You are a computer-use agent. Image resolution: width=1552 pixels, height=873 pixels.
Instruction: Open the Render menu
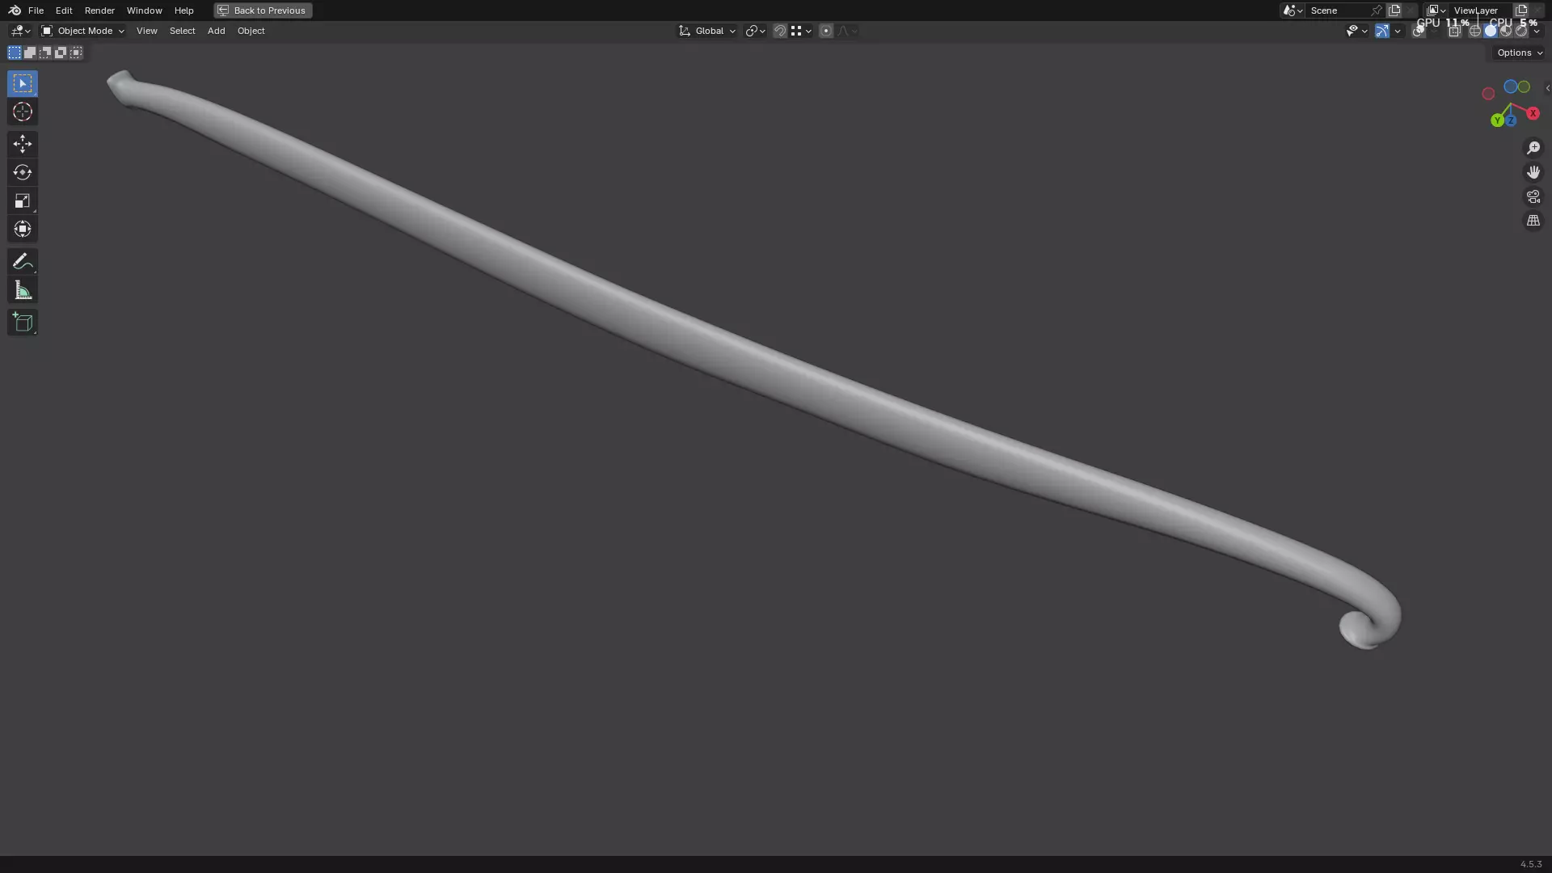(99, 11)
